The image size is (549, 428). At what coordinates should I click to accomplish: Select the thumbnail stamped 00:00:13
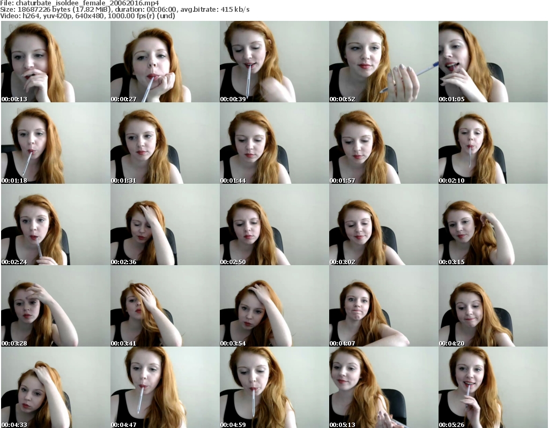[x=55, y=62]
